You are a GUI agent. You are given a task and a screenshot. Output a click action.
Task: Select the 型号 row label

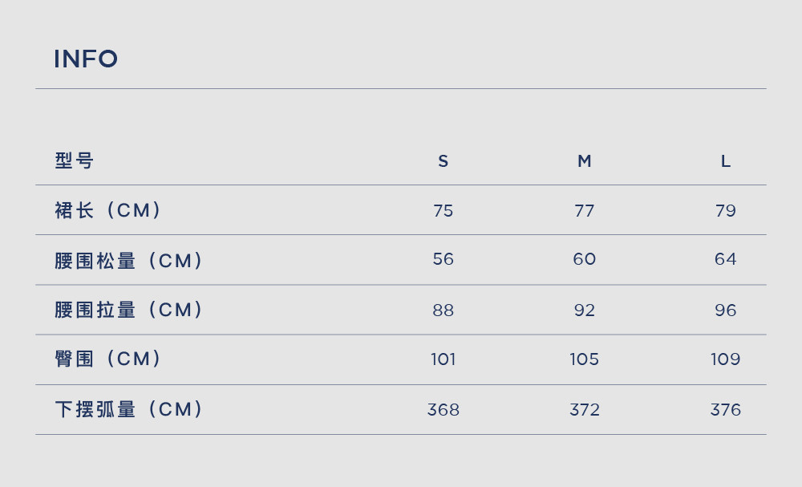tap(74, 160)
